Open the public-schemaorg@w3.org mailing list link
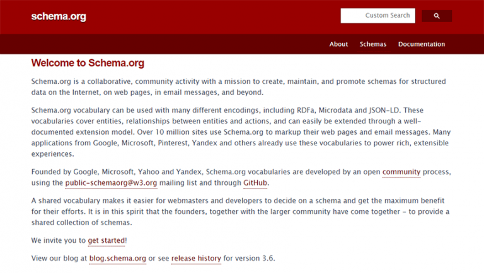The height and width of the screenshot is (273, 484). (x=111, y=182)
